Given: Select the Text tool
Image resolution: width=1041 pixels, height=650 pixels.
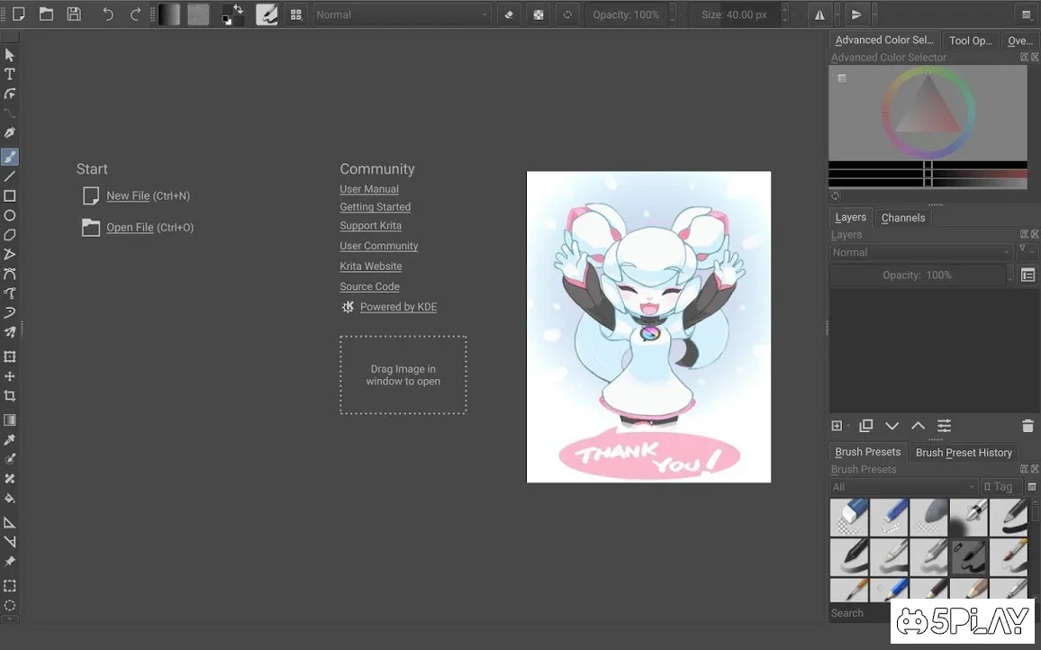Looking at the screenshot, I should click(x=10, y=74).
